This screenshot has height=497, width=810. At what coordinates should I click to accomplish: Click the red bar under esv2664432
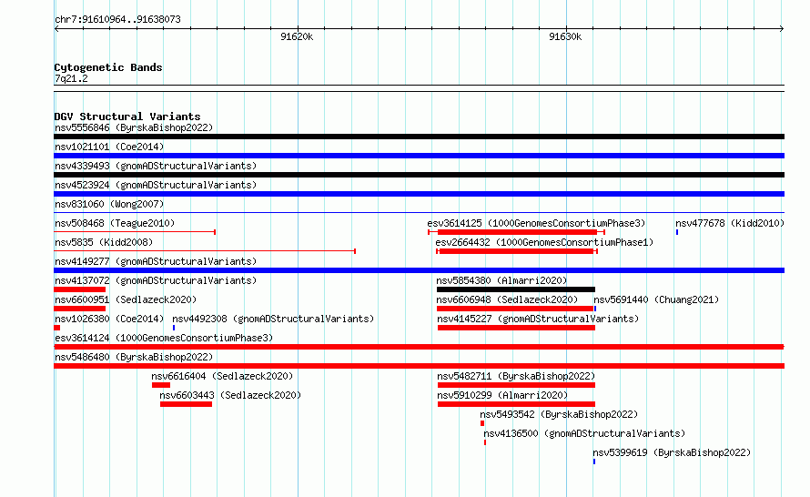click(517, 251)
